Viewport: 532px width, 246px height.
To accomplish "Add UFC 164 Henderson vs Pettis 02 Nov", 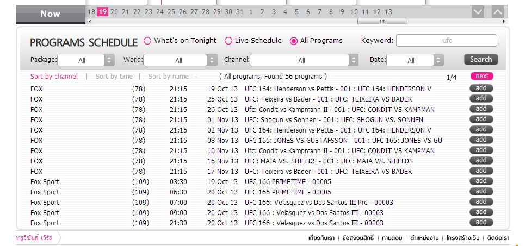I will pyautogui.click(x=481, y=129).
